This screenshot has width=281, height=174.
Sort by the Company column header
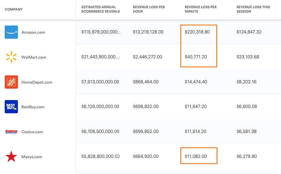pyautogui.click(x=14, y=9)
